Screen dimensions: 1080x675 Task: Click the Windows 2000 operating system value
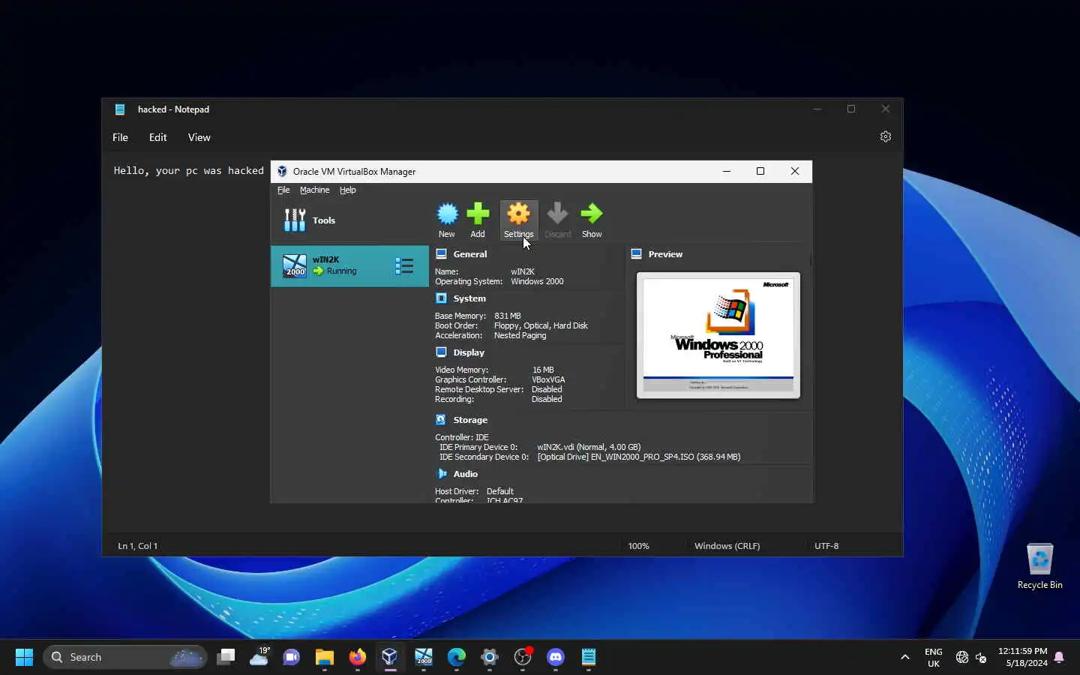[x=537, y=281]
